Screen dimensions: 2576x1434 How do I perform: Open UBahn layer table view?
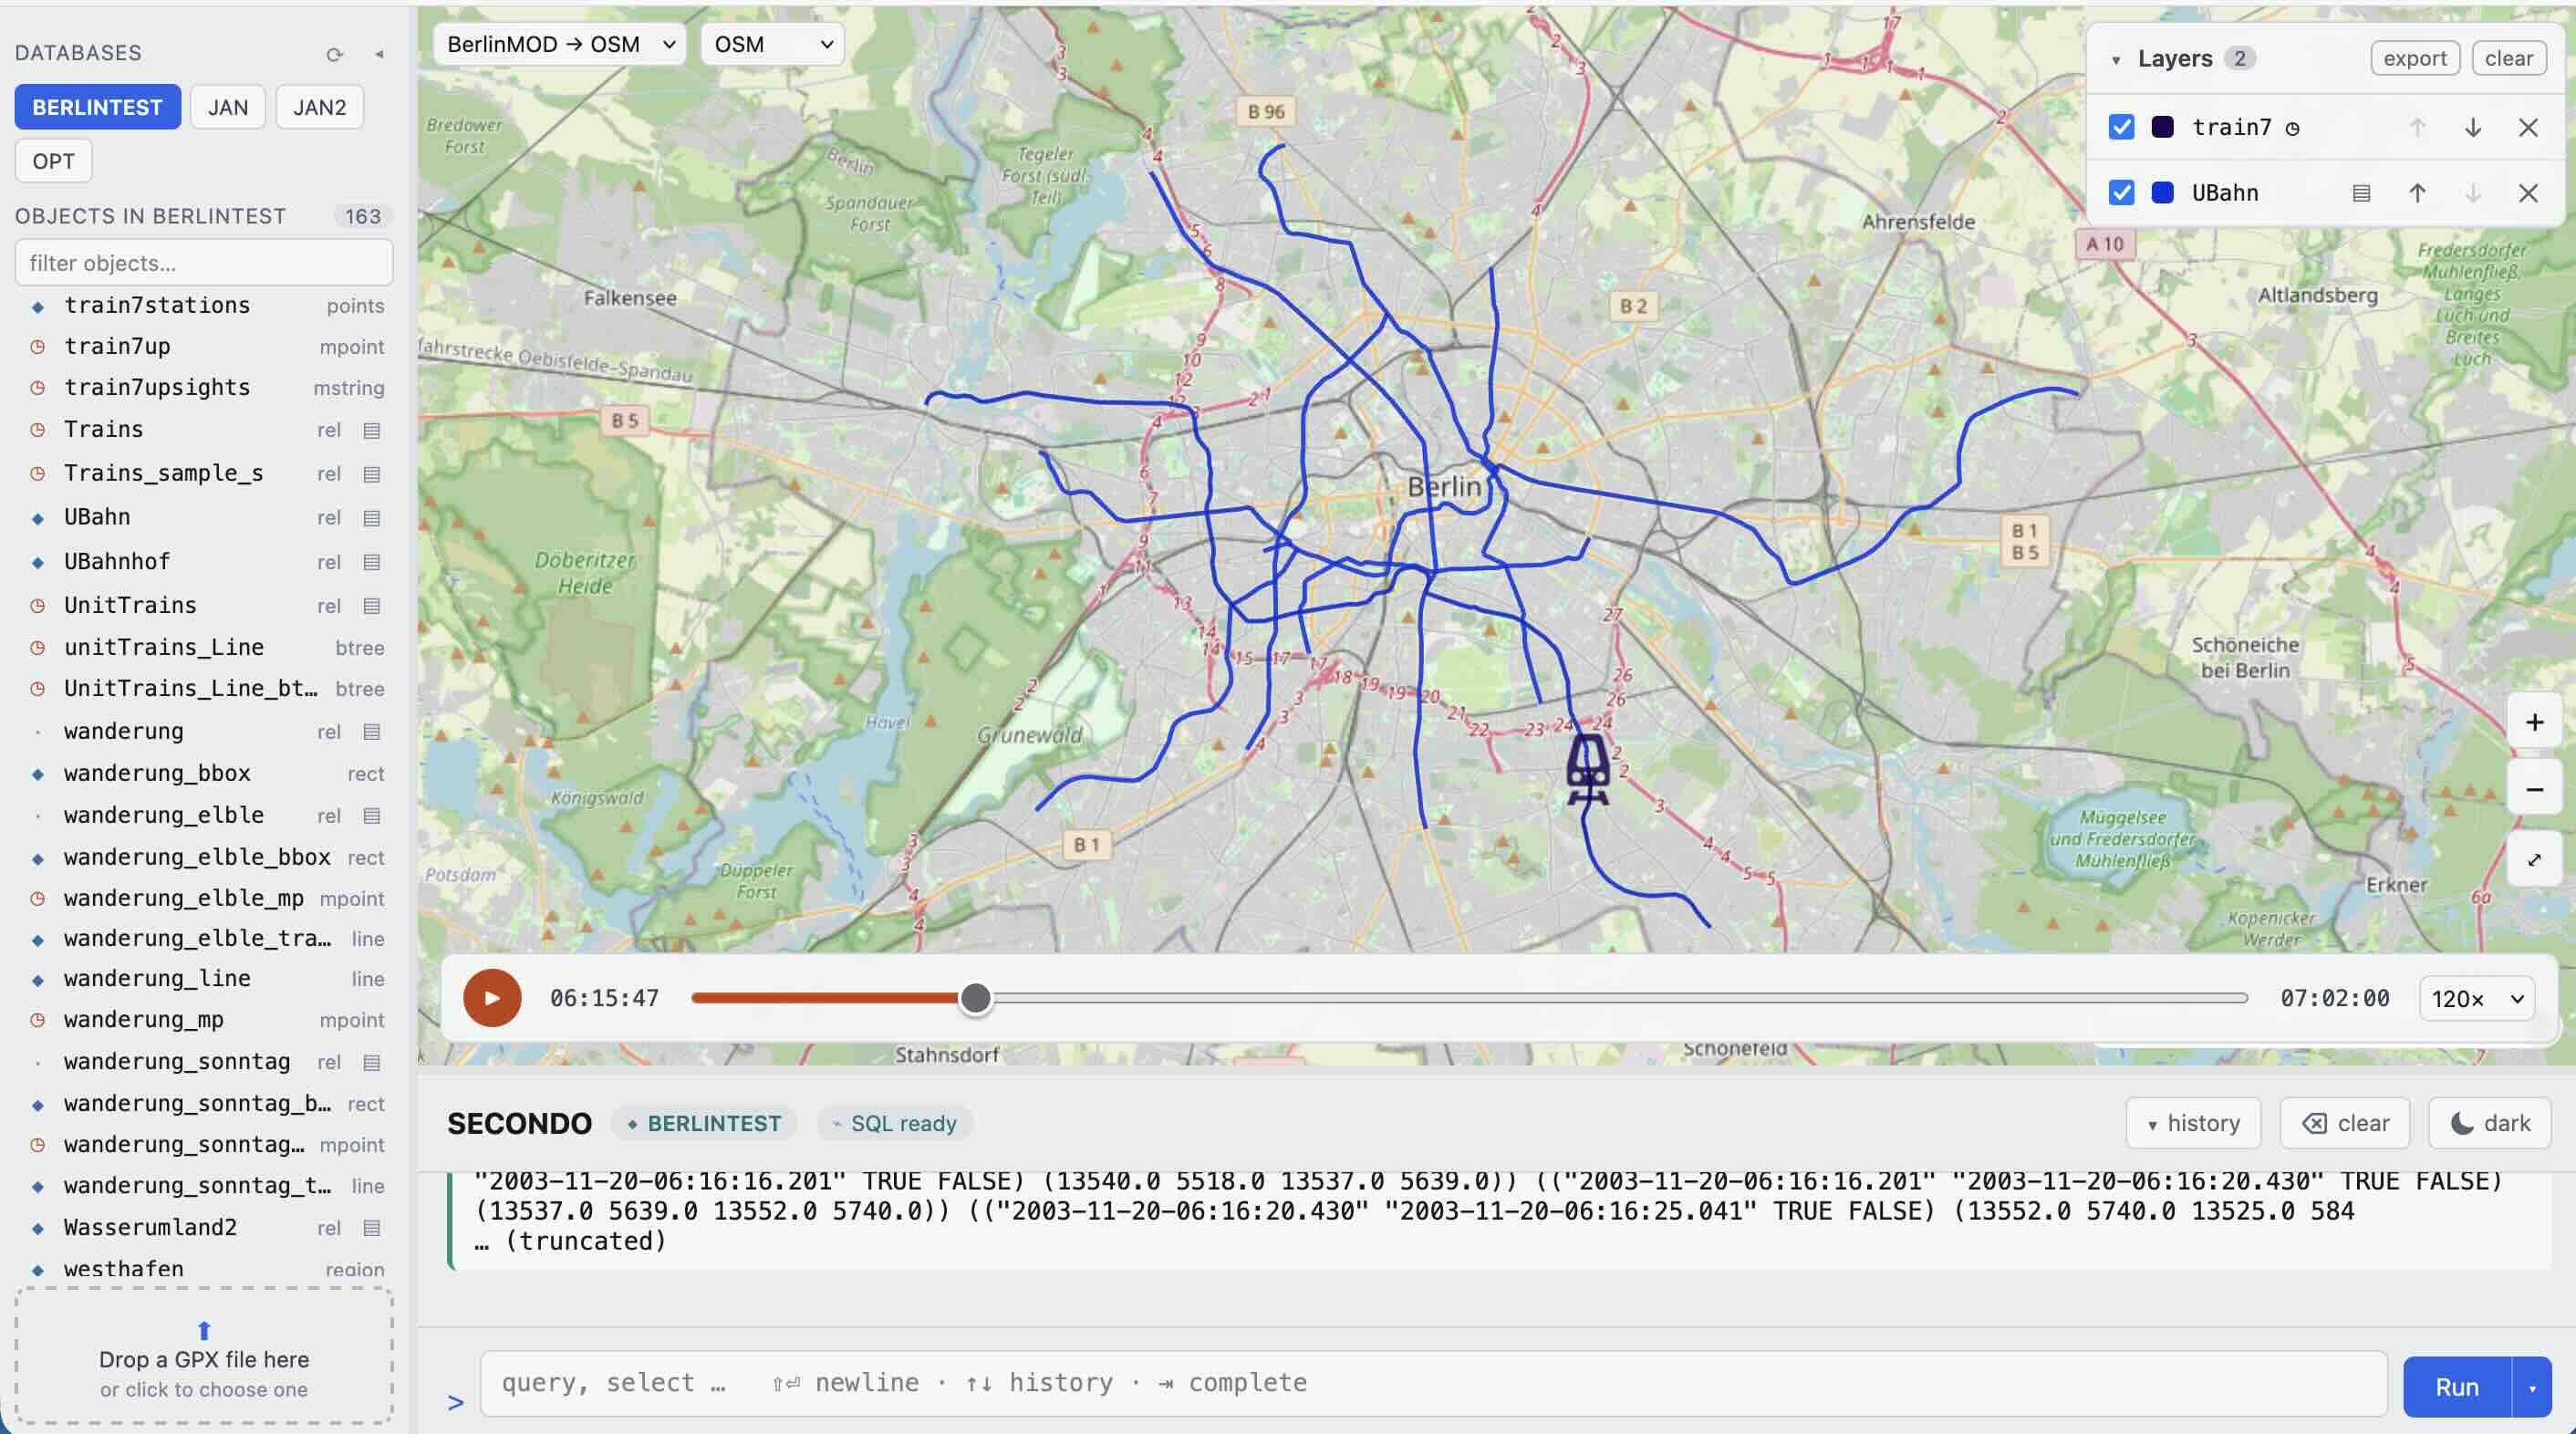(2361, 193)
